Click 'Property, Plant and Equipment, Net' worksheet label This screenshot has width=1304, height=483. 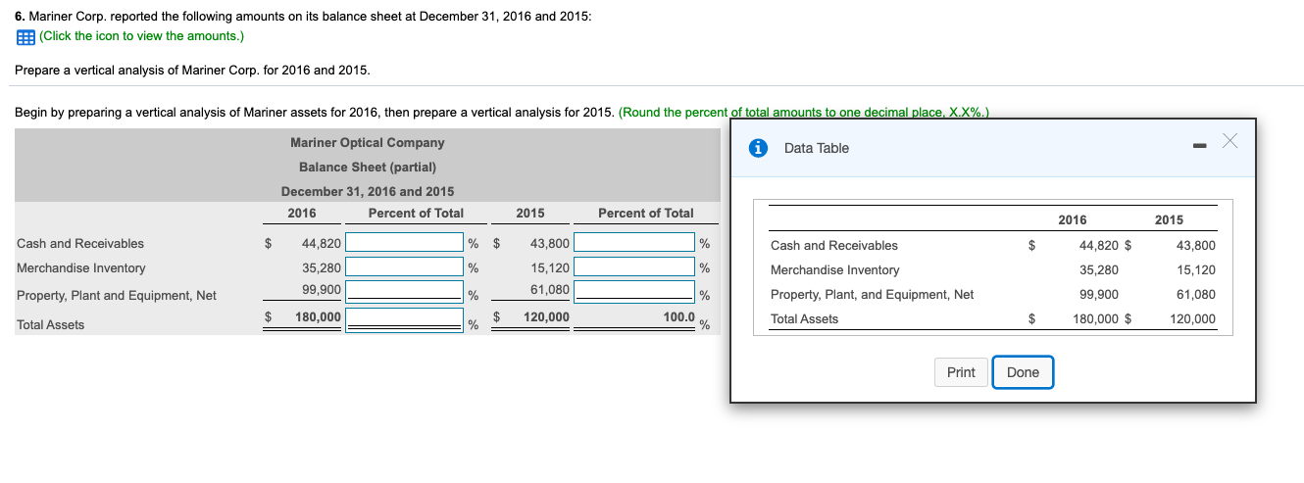click(117, 295)
